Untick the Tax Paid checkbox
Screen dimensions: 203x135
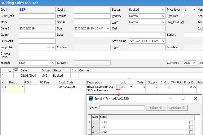point(182,22)
